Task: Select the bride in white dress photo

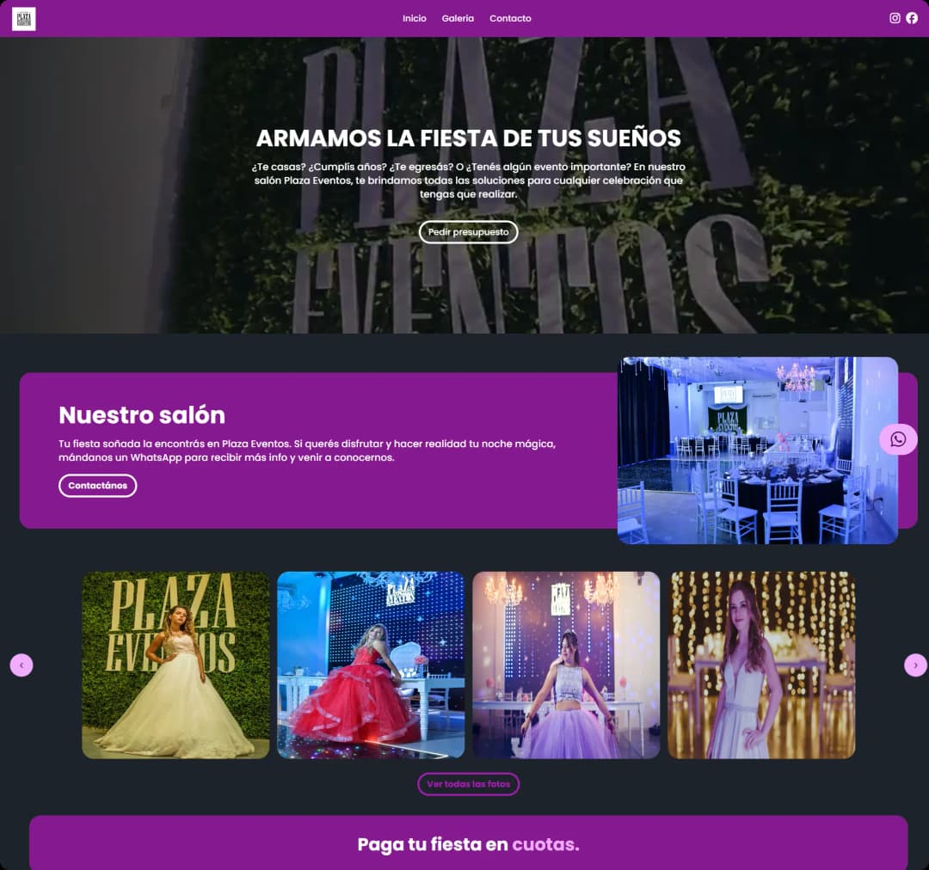Action: coord(175,665)
